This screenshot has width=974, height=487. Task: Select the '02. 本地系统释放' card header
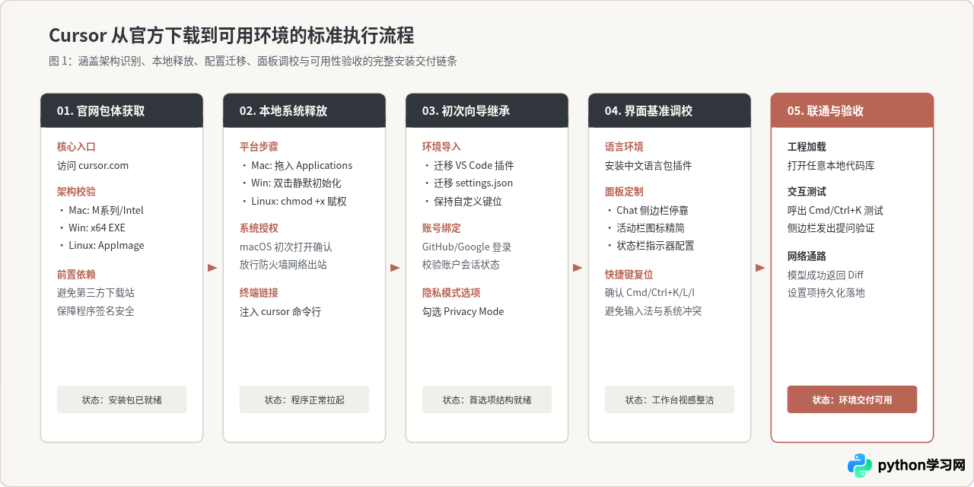click(x=304, y=110)
